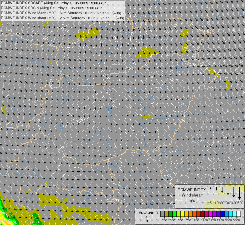Image resolution: width=245 pixels, height=225 pixels.
Task: Click the '500' tick label in the CAPE legend
Action: pos(180,220)
